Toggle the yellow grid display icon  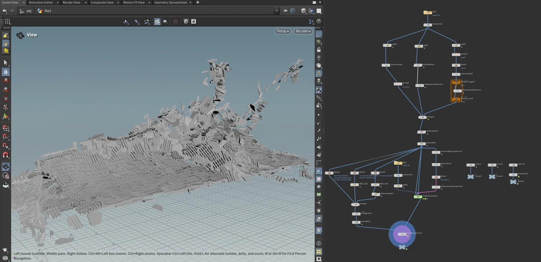(x=319, y=252)
